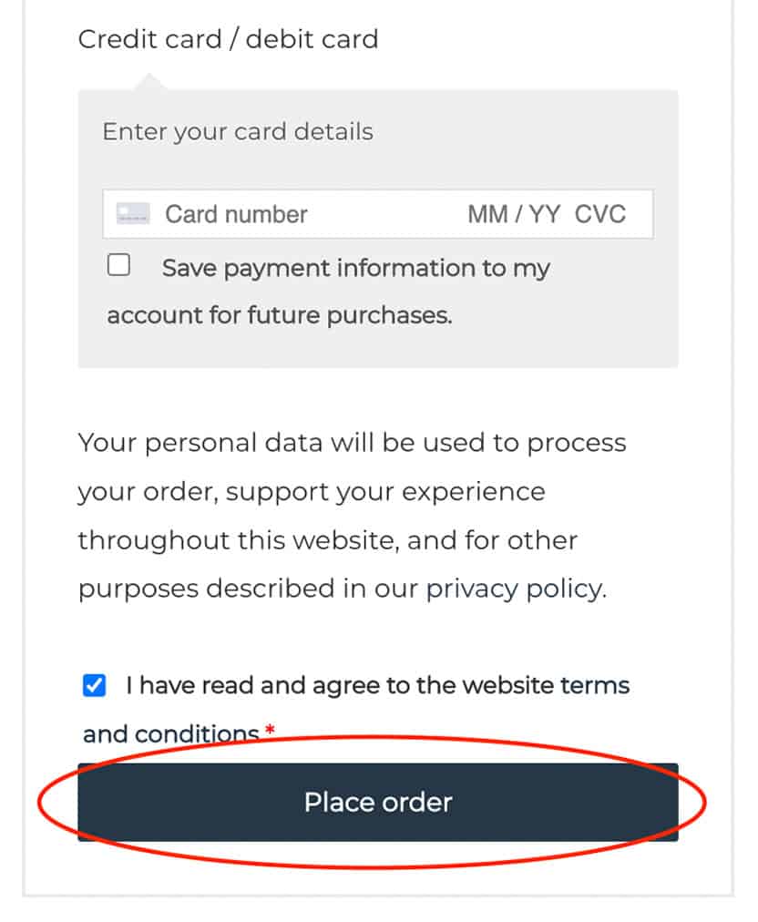Click the 'Enter your card details' heading
The image size is (758, 922).
[238, 132]
